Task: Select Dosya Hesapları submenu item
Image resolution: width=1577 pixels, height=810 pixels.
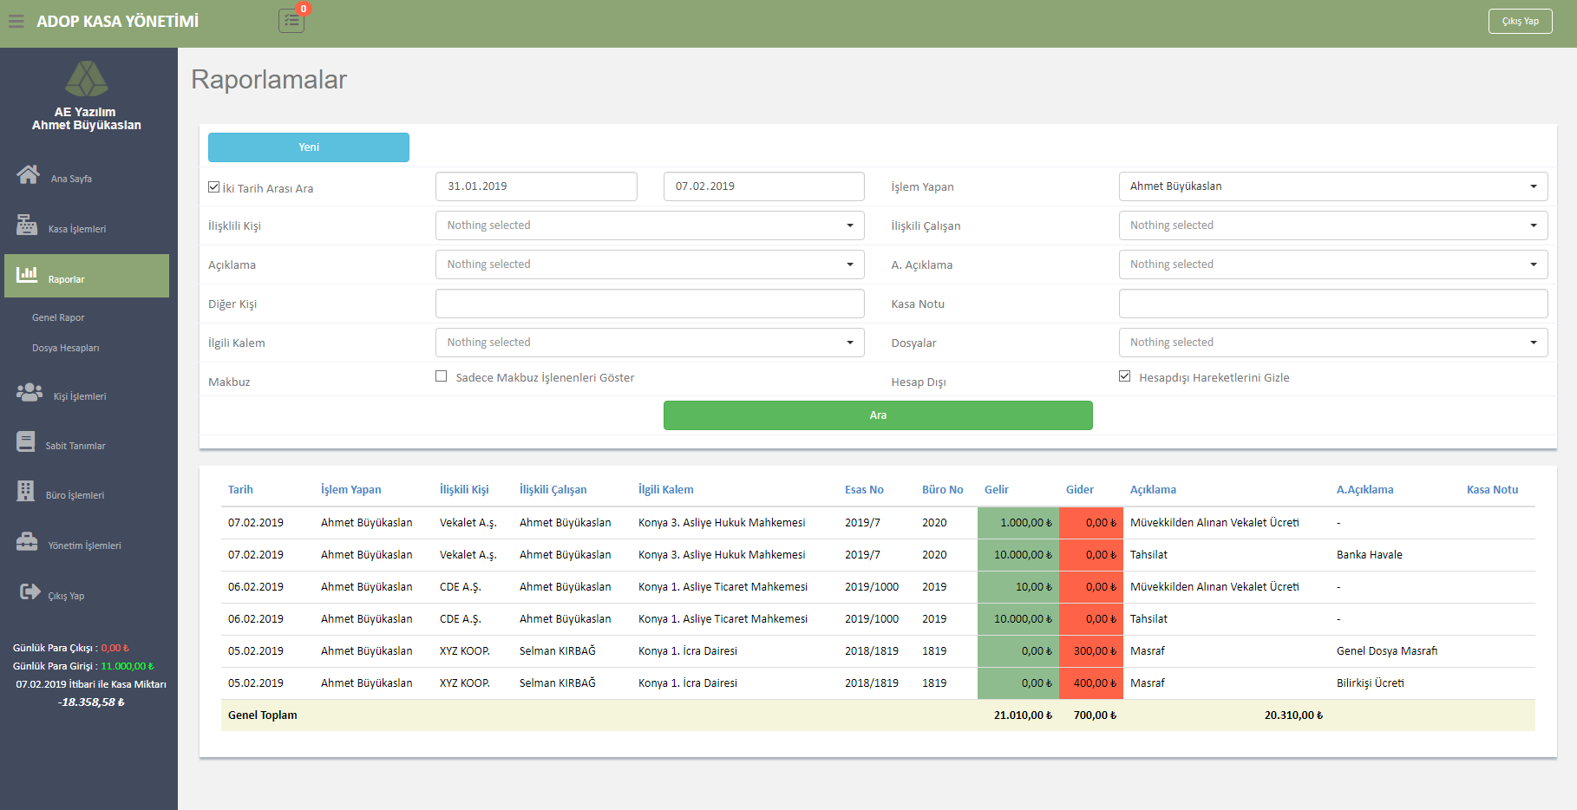Action: coord(66,348)
